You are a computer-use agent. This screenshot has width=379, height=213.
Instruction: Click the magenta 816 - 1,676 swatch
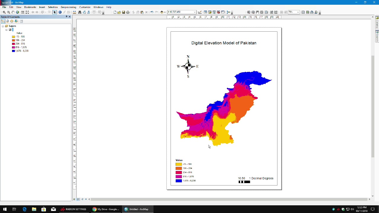click(x=13, y=47)
